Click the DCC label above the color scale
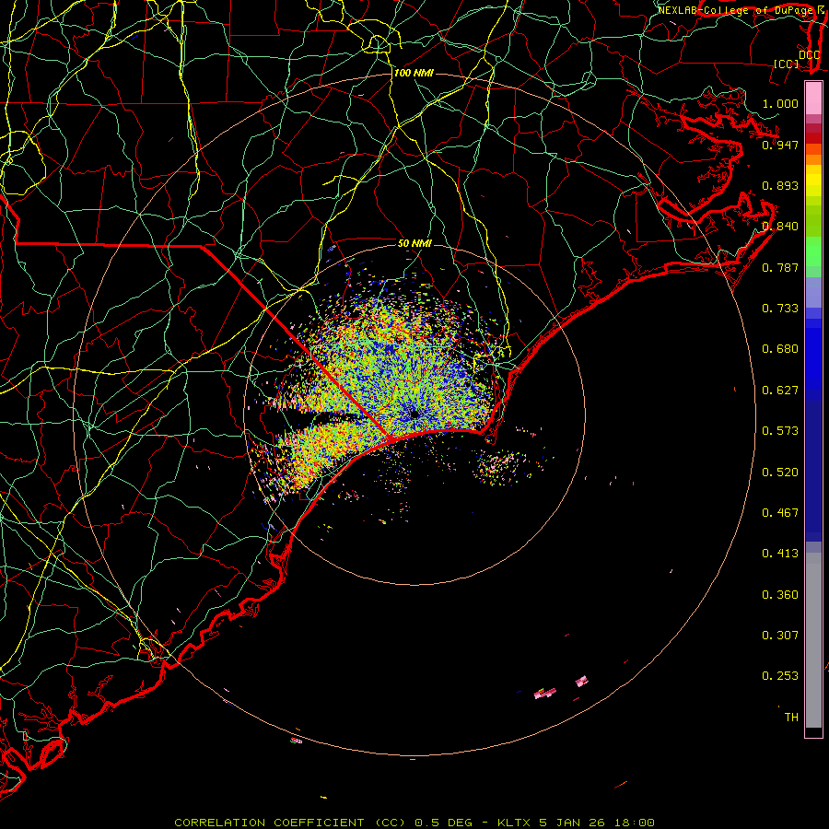 pyautogui.click(x=809, y=54)
